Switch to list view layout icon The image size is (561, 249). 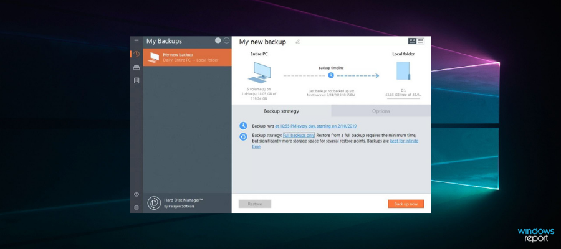click(420, 41)
